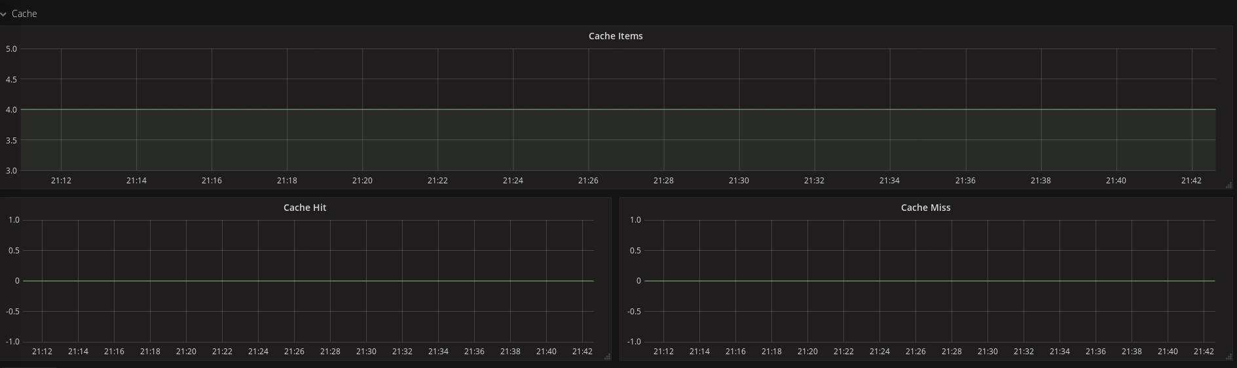Click the 21:36 time label in Cache Items

[x=965, y=181]
